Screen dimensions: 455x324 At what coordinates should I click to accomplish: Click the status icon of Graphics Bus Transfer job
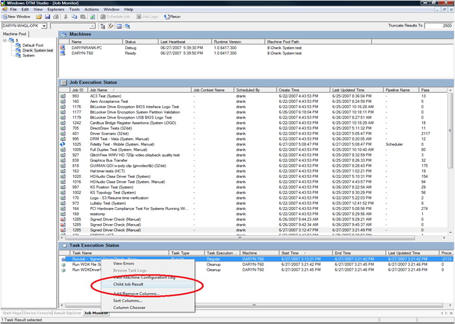[63, 160]
